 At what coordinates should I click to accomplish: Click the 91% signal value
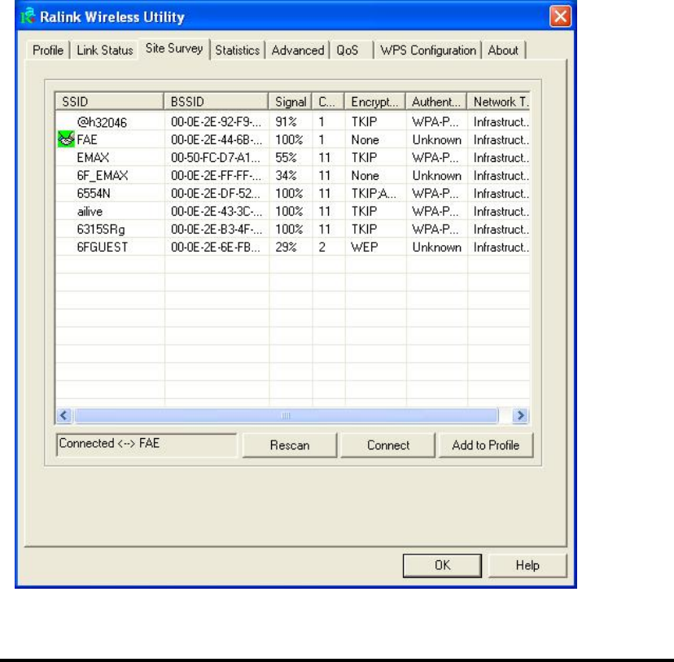pyautogui.click(x=286, y=122)
